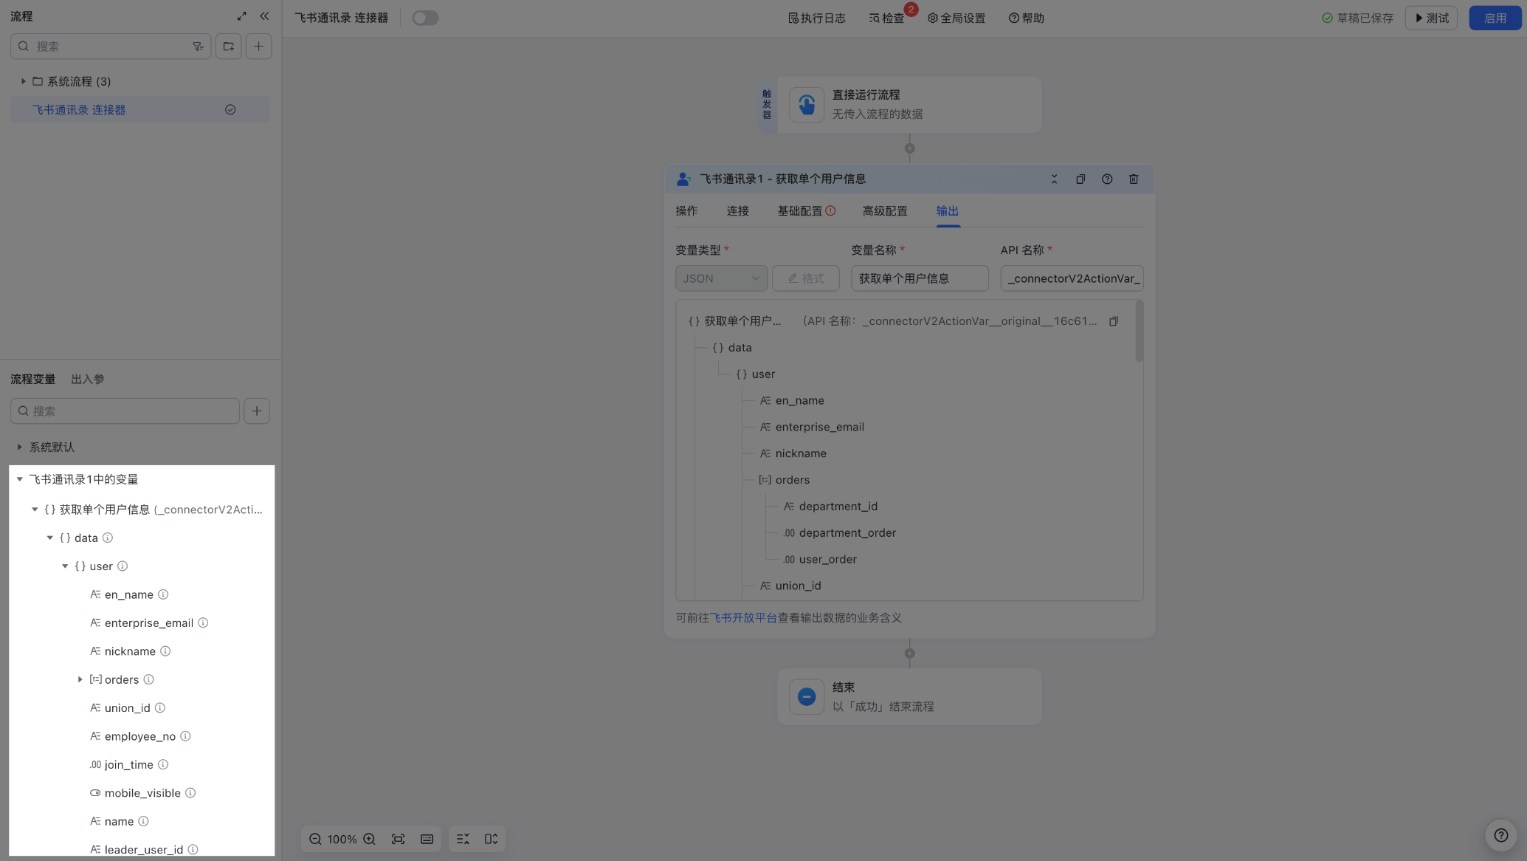Open 执行日志
1527x861 pixels.
click(816, 18)
